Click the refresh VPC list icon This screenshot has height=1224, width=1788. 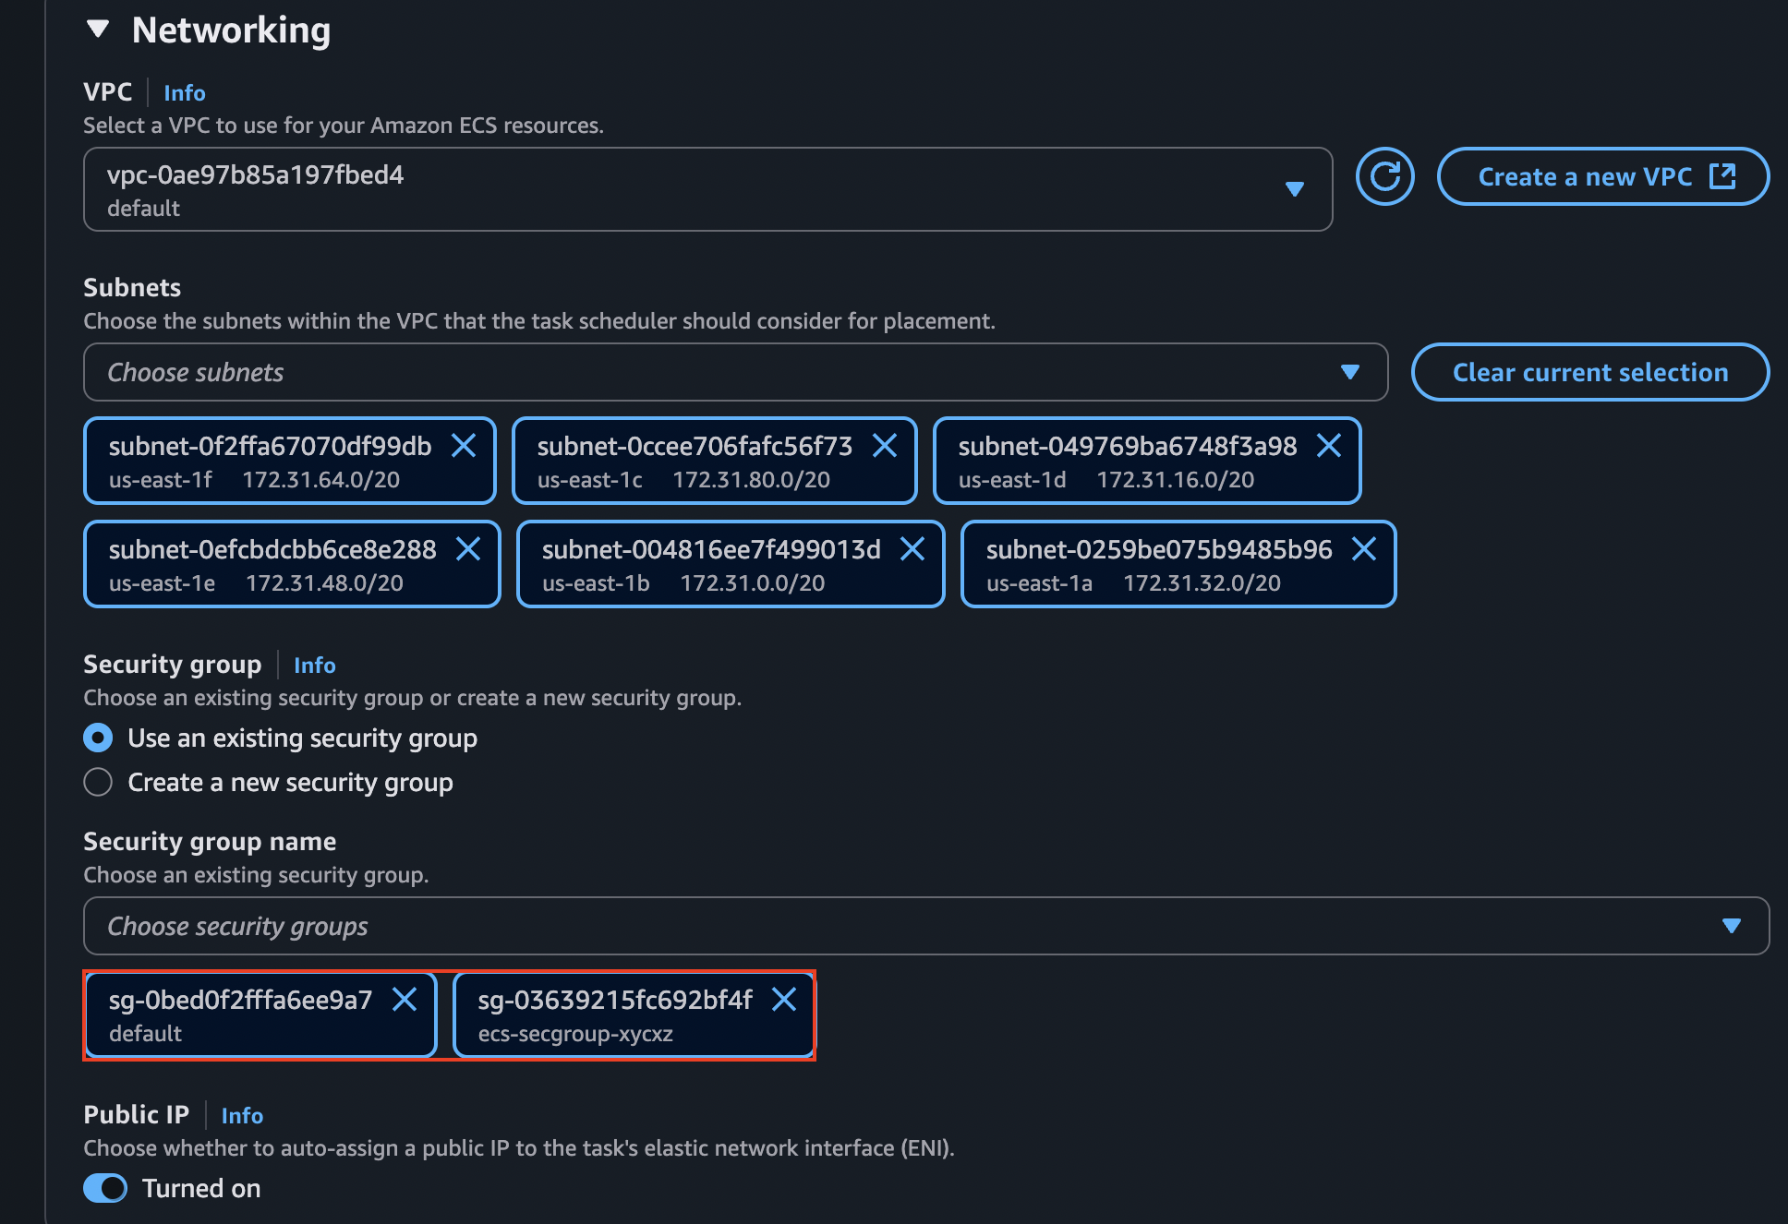[x=1384, y=176]
